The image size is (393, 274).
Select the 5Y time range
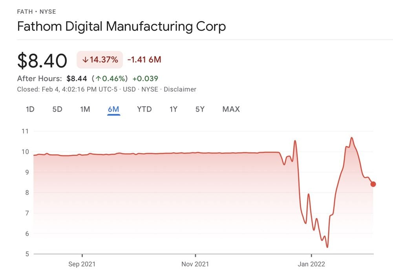pyautogui.click(x=200, y=109)
